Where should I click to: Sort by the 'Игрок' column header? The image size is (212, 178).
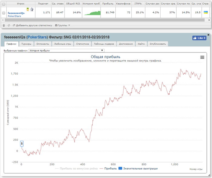21,4
